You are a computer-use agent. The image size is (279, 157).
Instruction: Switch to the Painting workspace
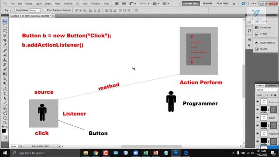pos(222,3)
